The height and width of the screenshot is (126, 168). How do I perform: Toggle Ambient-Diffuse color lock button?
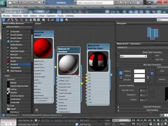pyautogui.click(x=121, y=73)
